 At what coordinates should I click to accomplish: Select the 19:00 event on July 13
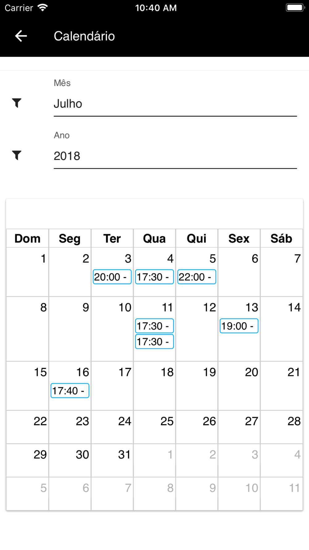(239, 326)
